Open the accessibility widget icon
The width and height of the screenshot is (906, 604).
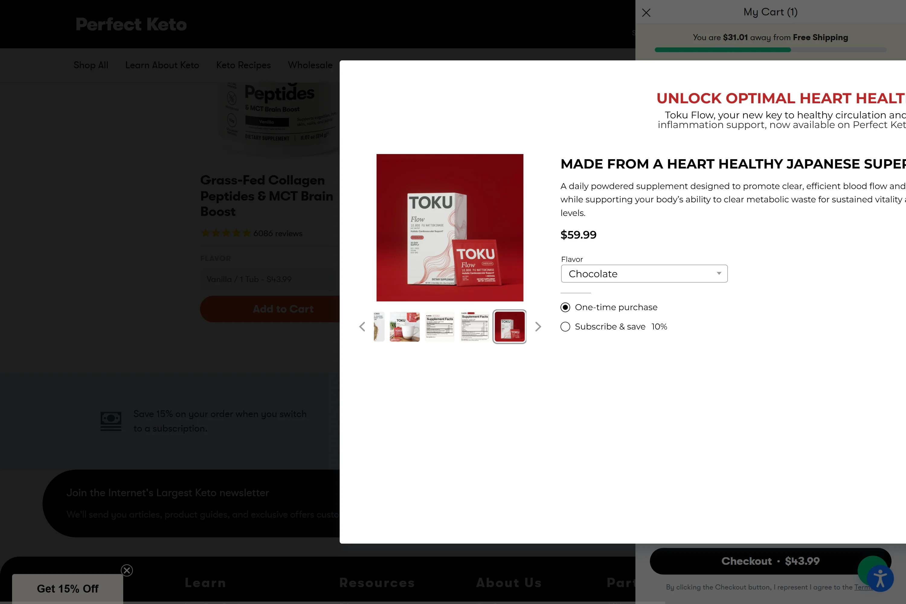880,578
